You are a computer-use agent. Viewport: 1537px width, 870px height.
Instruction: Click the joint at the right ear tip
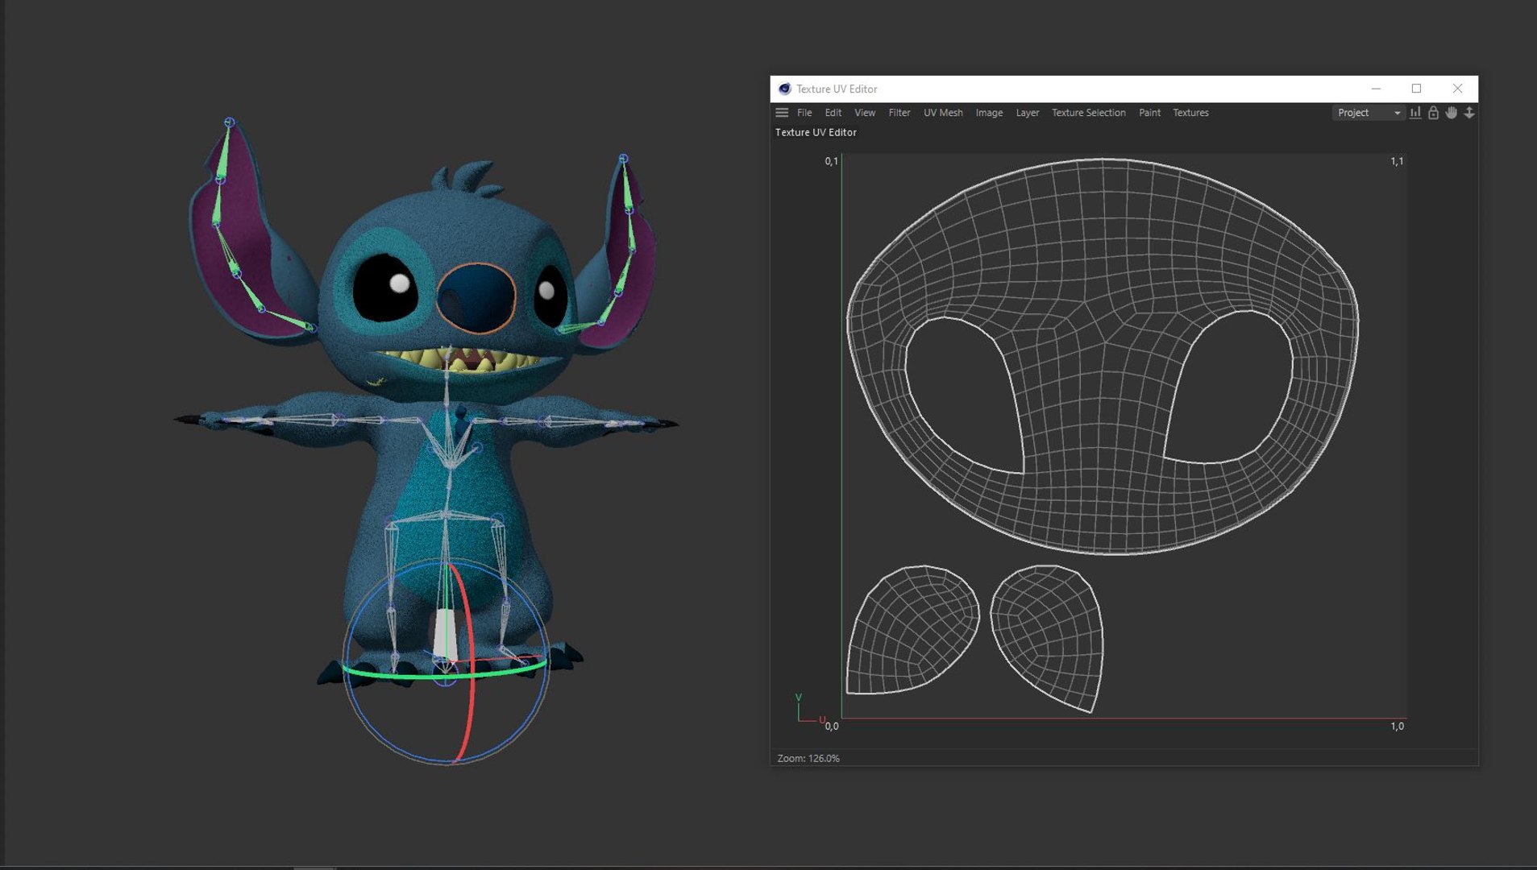point(623,159)
